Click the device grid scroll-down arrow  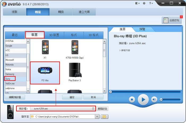104,91
